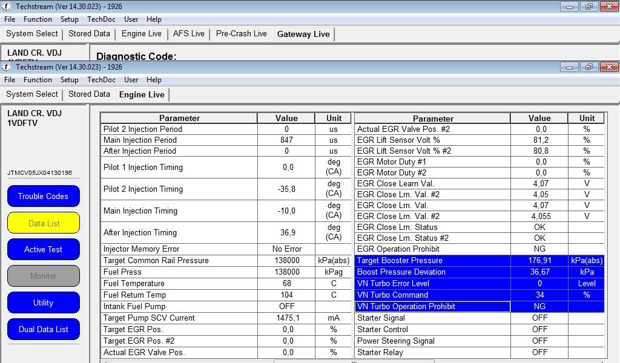Select EGR Close Lrn. Status #2 row
This screenshot has height=363, width=620.
(480, 238)
